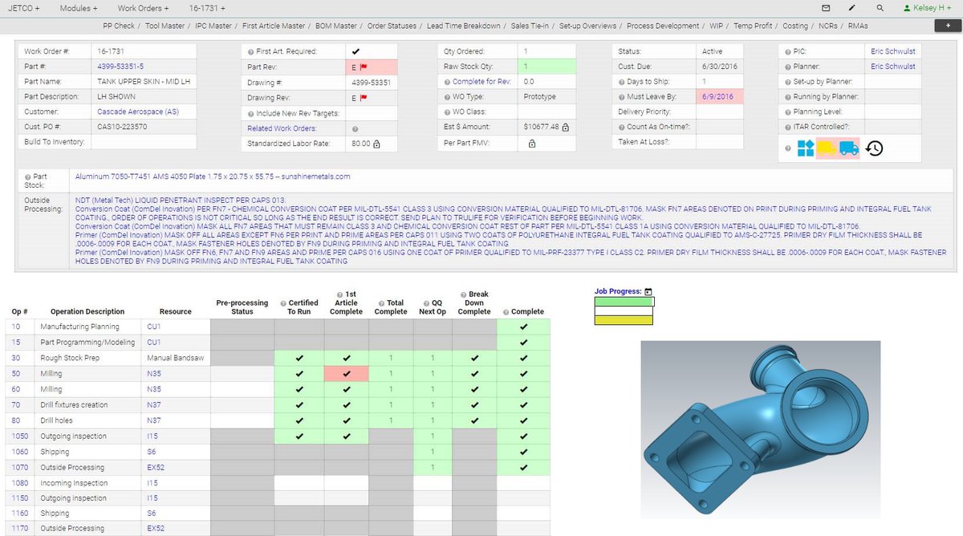Open the search magnifier icon
963x536 pixels.
pos(880,7)
